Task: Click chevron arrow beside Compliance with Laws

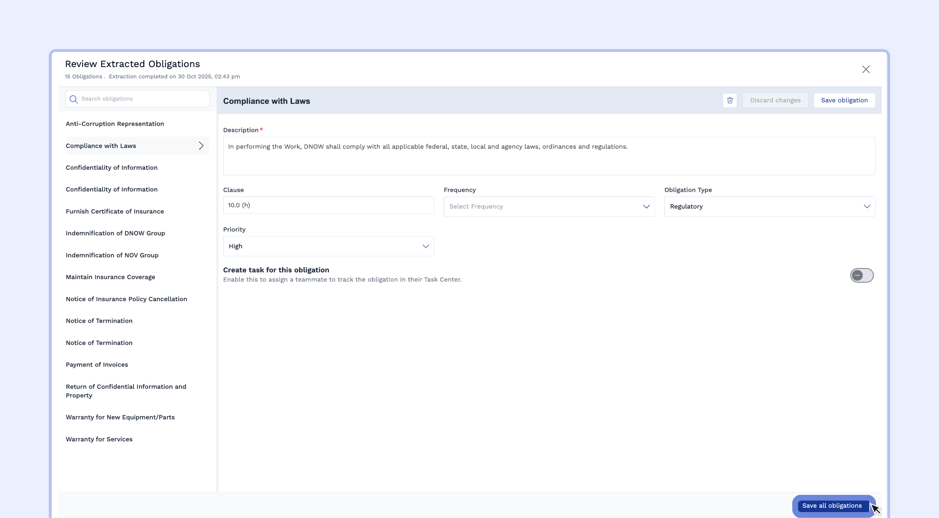Action: [201, 146]
